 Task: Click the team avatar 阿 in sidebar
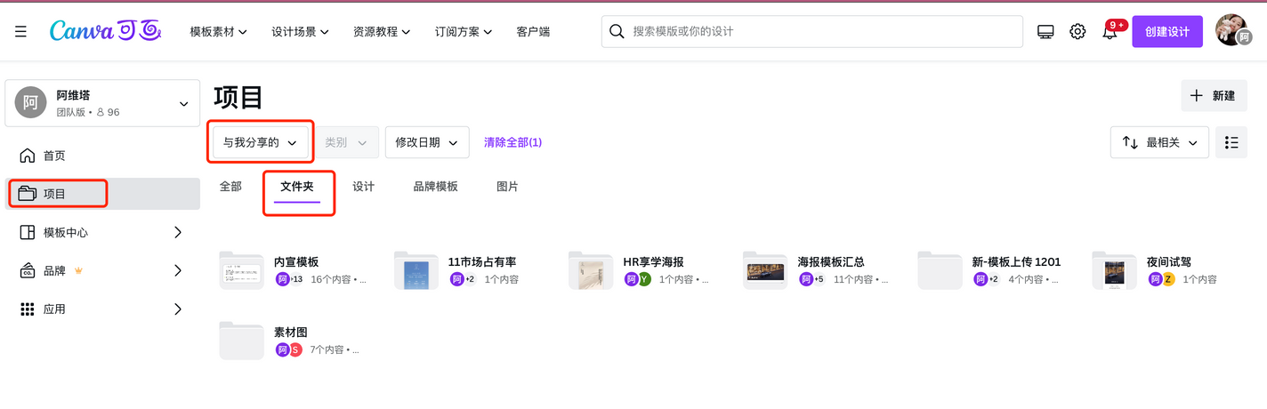click(x=30, y=102)
